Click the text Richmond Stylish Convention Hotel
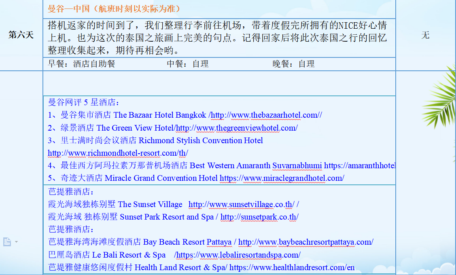Viewport: 456px width, 275px height. tap(201, 140)
